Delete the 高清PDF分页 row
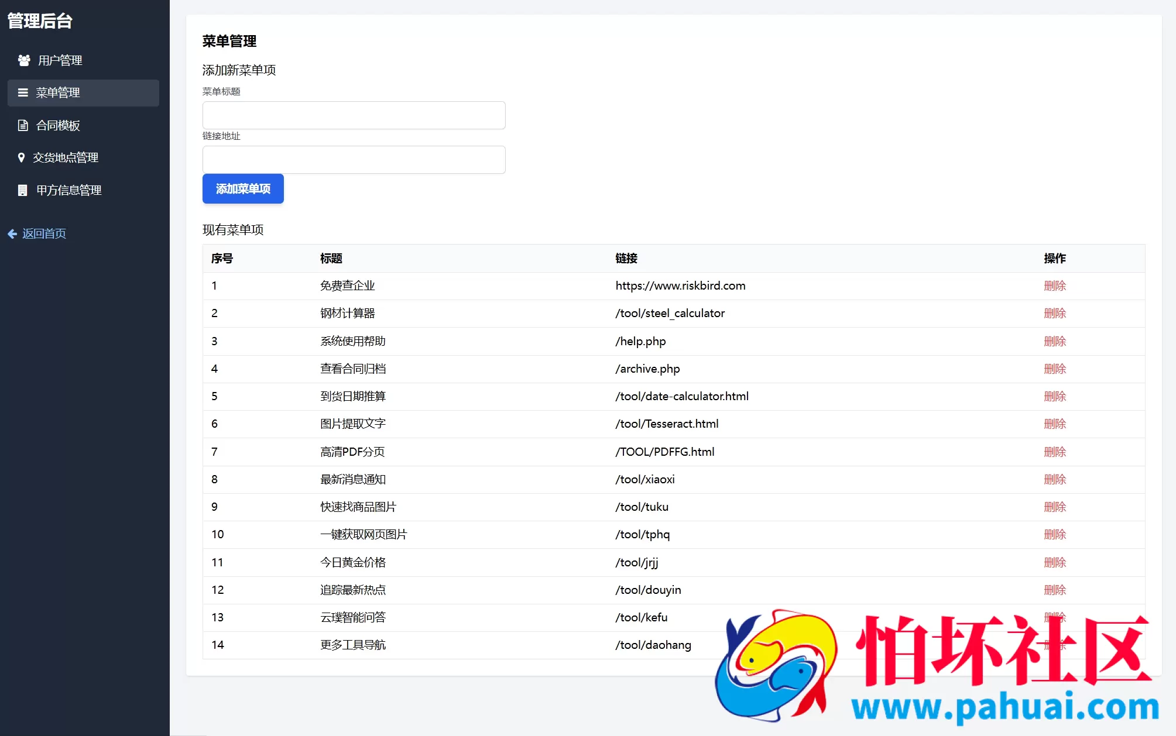Image resolution: width=1176 pixels, height=736 pixels. click(x=1055, y=452)
